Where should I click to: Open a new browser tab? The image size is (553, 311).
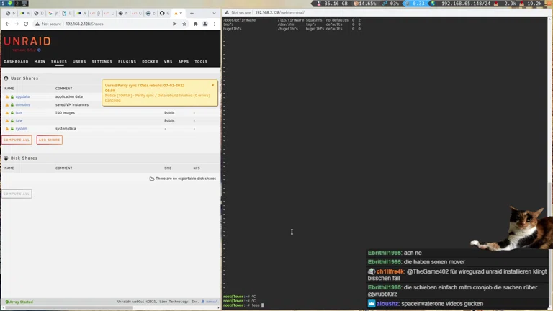pyautogui.click(x=192, y=13)
